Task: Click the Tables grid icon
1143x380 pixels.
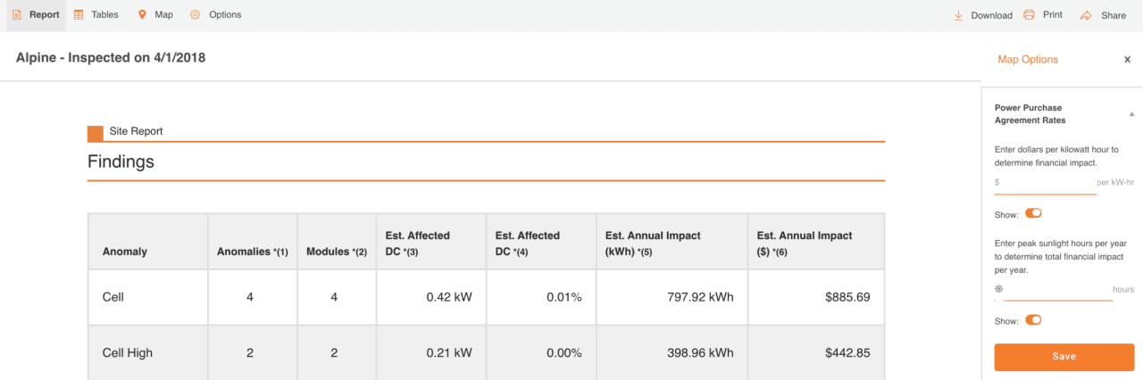Action: pos(79,15)
